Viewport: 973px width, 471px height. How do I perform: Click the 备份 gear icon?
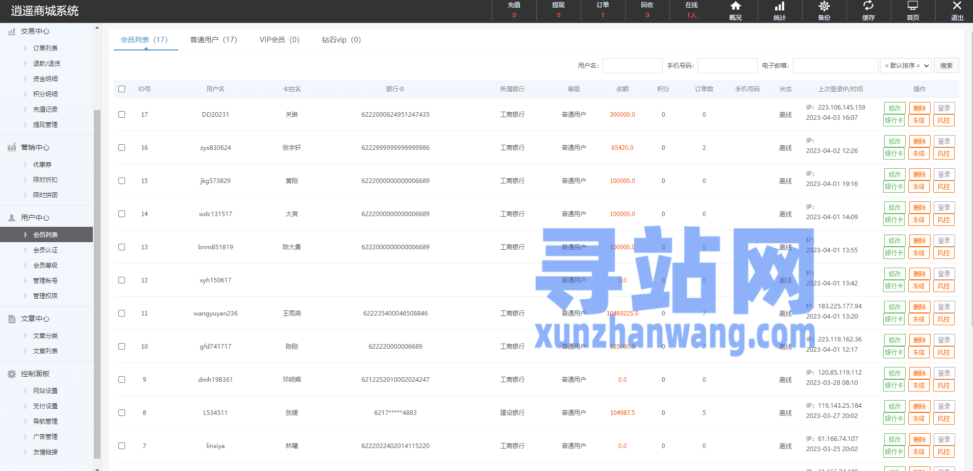824,6
